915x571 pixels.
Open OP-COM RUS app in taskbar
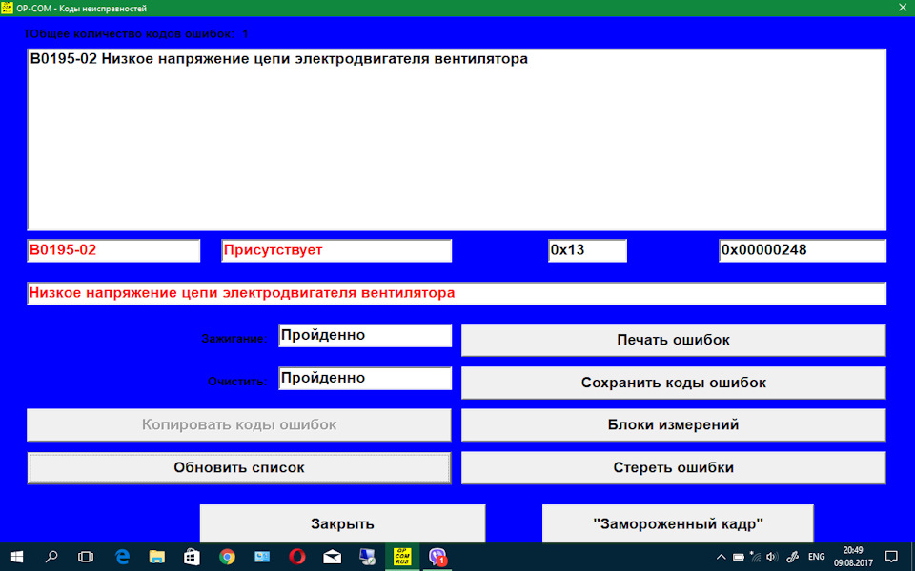pyautogui.click(x=402, y=557)
